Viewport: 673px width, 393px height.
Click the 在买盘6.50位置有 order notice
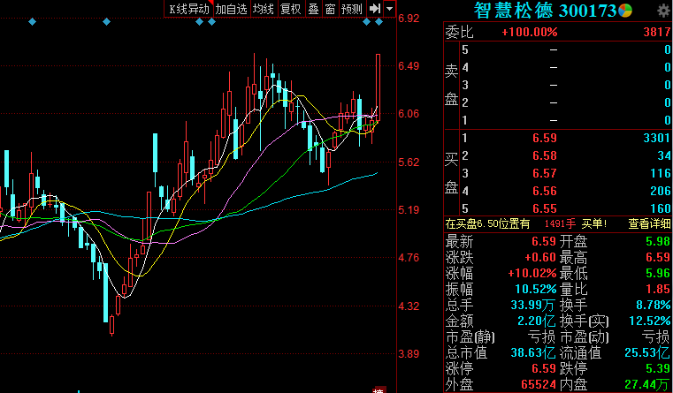(487, 223)
